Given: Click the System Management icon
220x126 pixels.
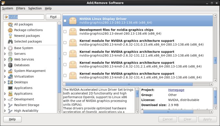Looking at the screenshot, I should pos(10,71).
